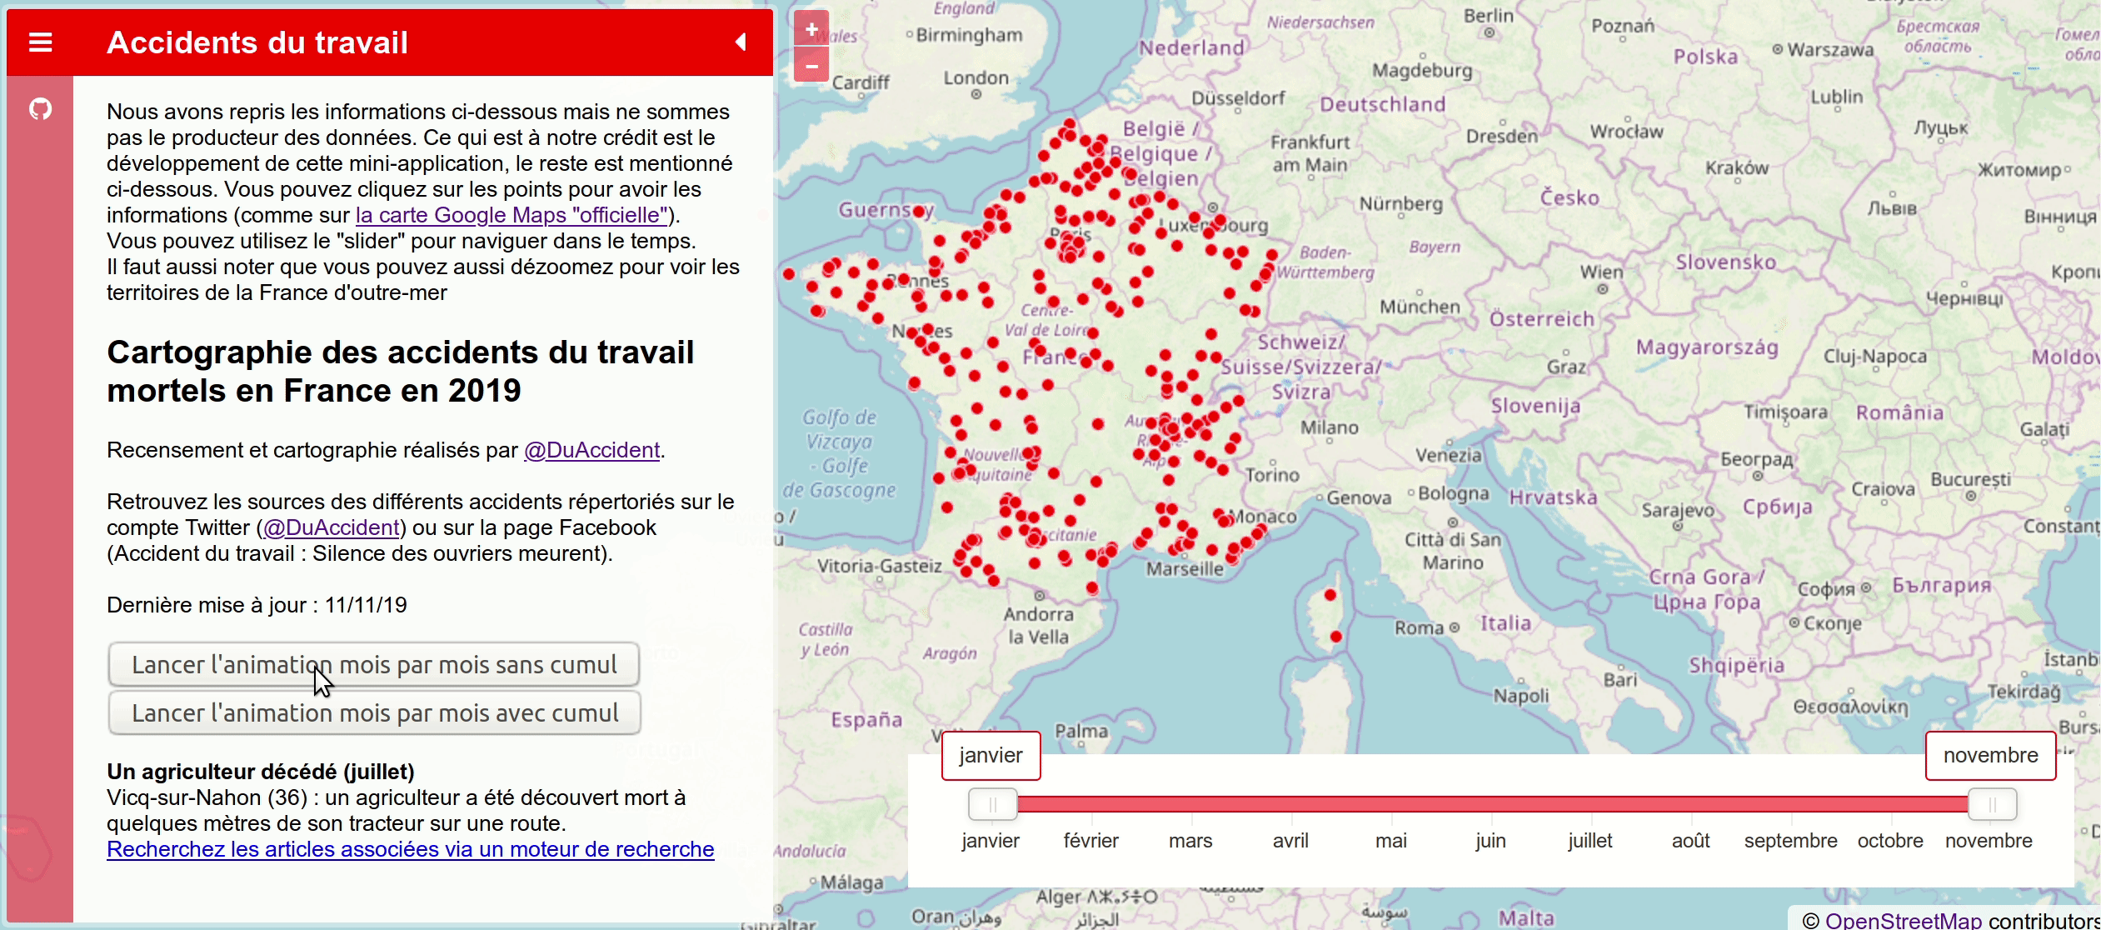Screen dimensions: 2101x930
Task: Open the Google Maps "officielle" link
Action: [x=512, y=215]
